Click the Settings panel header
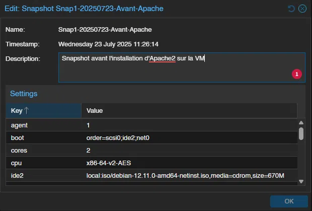Image resolution: width=312 pixels, height=211 pixels. click(24, 94)
